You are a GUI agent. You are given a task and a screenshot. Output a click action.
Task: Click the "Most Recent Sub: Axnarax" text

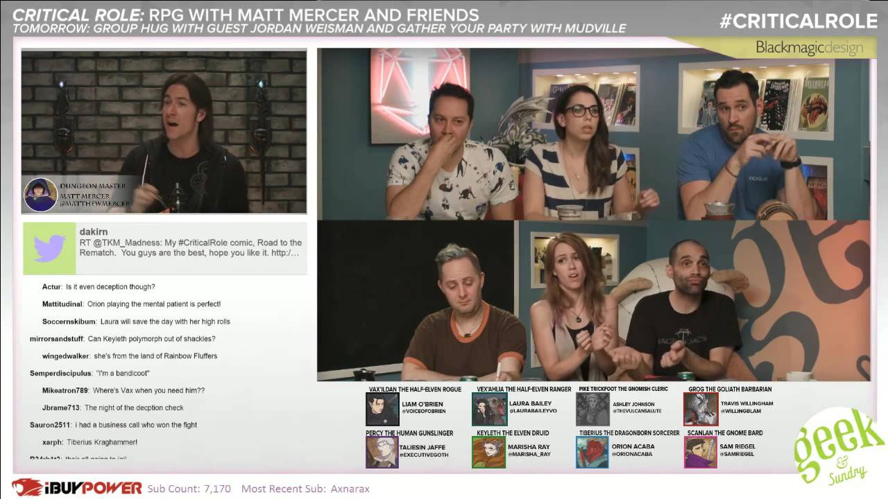pyautogui.click(x=305, y=489)
